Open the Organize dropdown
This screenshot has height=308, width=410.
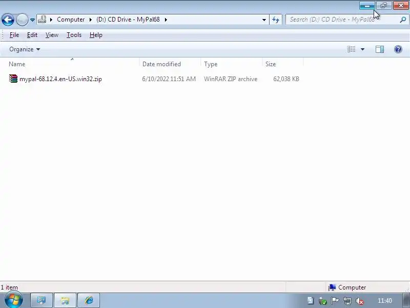[25, 49]
